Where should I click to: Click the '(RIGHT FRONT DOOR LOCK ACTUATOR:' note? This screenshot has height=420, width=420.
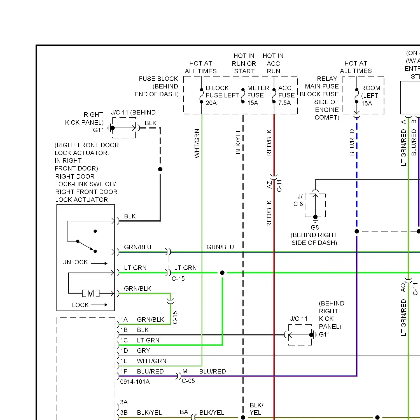click(x=87, y=149)
